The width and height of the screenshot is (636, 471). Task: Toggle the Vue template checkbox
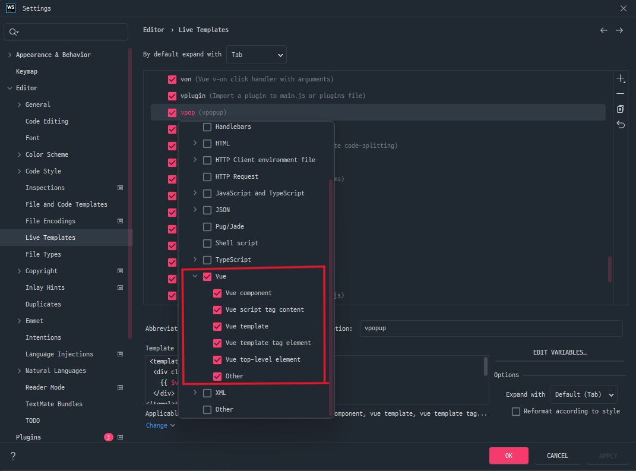[217, 327]
